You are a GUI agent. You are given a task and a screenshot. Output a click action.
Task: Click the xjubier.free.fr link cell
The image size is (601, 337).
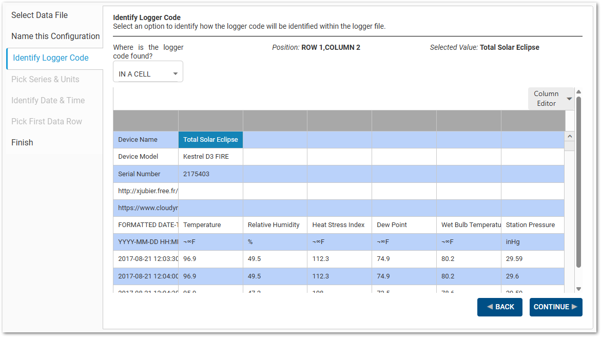click(145, 191)
